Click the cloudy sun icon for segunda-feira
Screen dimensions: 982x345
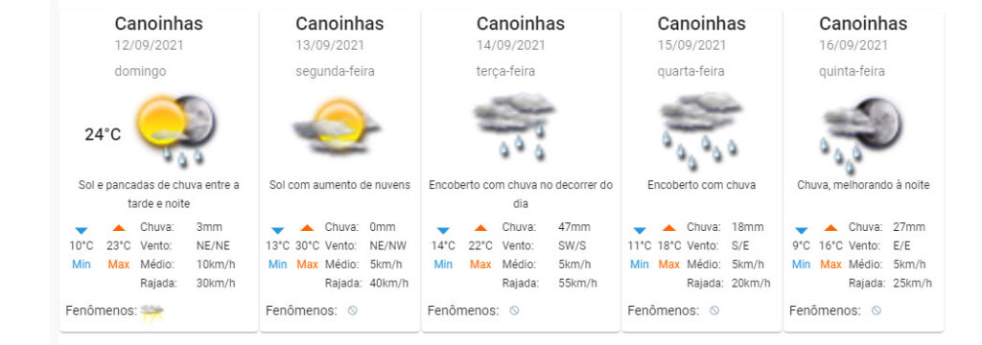[337, 127]
